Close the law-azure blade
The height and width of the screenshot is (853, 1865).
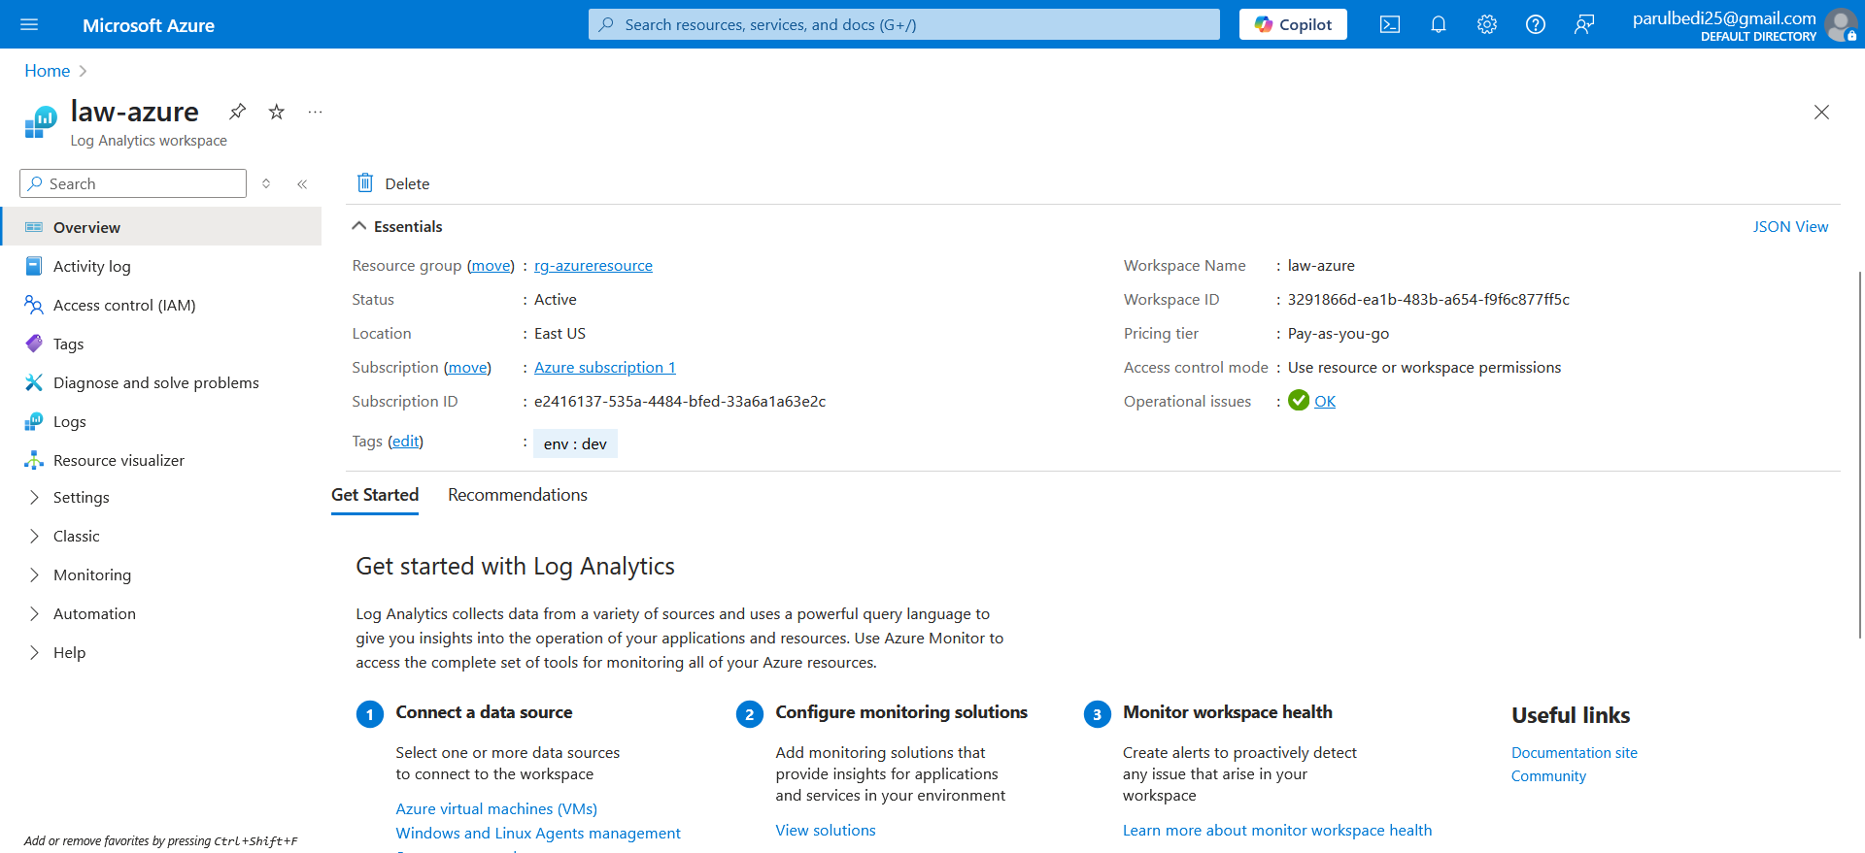point(1821,113)
